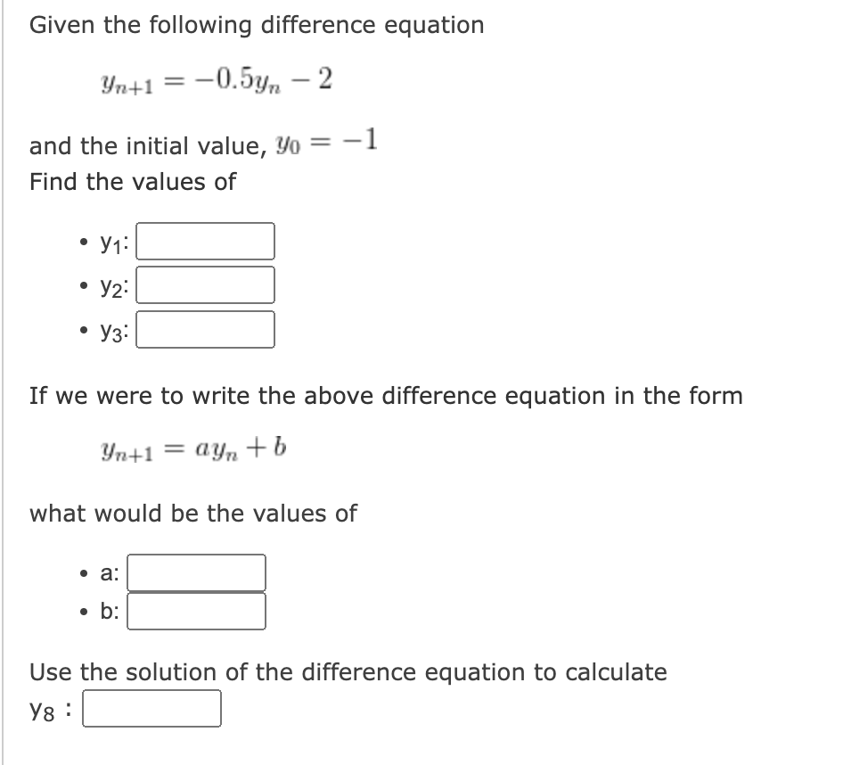Click the initial value y0 = -1 text
843x765 pixels.
pos(201,142)
